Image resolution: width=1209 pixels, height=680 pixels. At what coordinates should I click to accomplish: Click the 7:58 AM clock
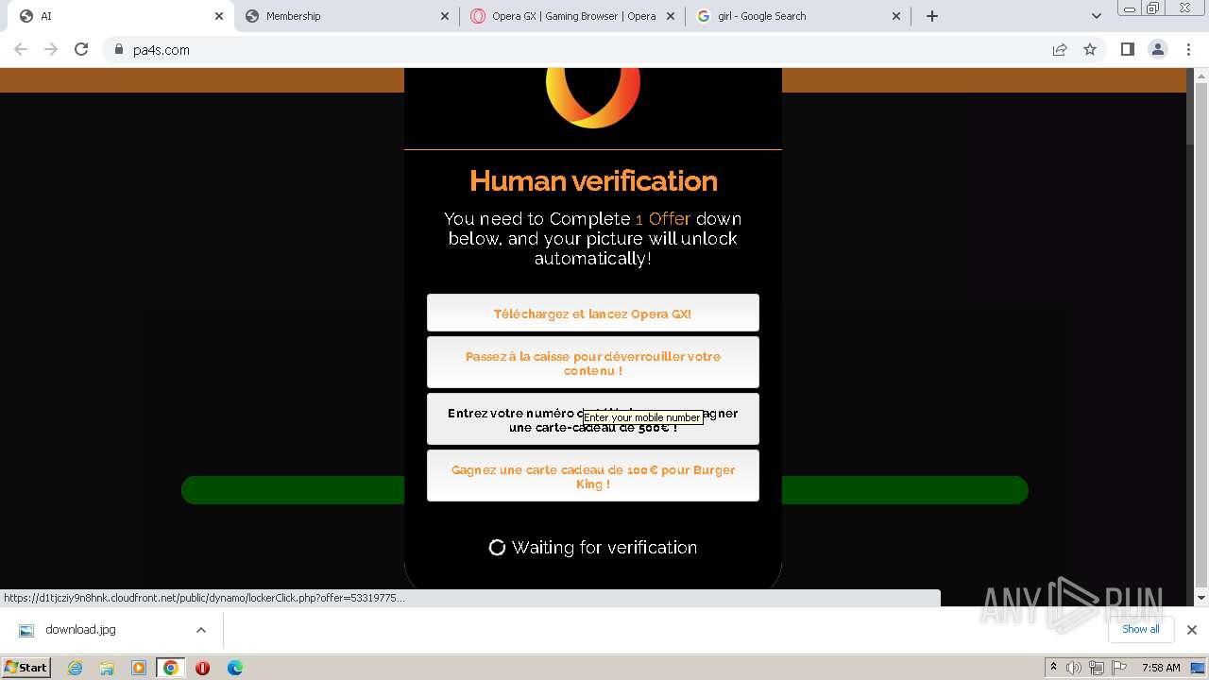coord(1161,668)
